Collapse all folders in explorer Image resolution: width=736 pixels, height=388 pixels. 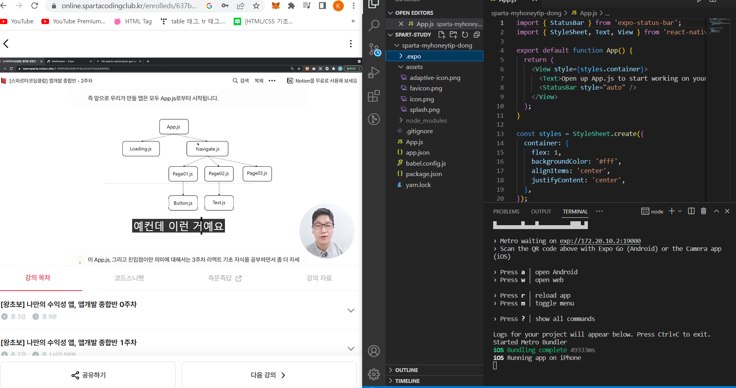(x=477, y=35)
